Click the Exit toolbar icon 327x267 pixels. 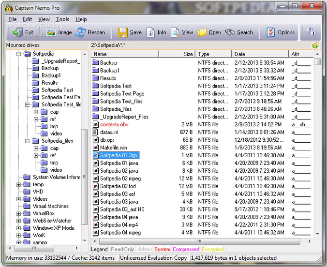click(x=18, y=32)
